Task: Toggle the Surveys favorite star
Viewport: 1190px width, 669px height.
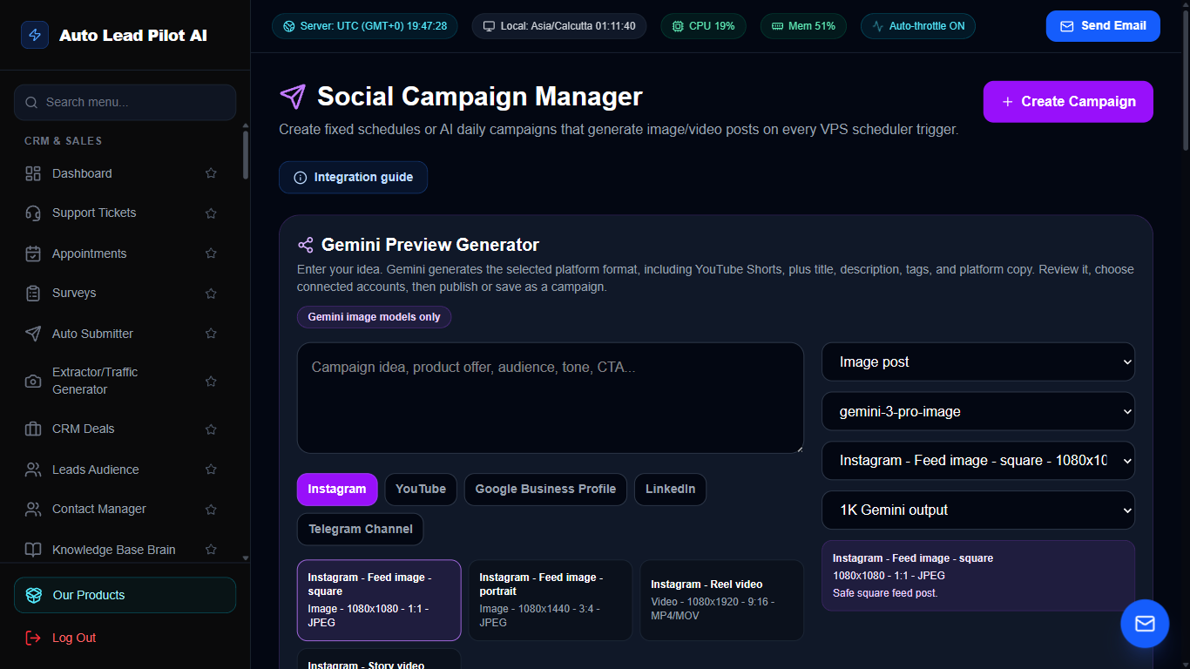Action: (211, 294)
